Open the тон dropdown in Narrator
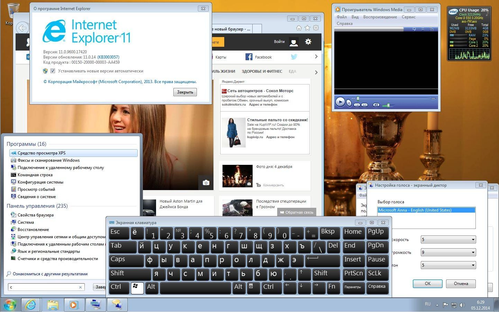Viewport: 499px width, 312px height. pos(448,265)
